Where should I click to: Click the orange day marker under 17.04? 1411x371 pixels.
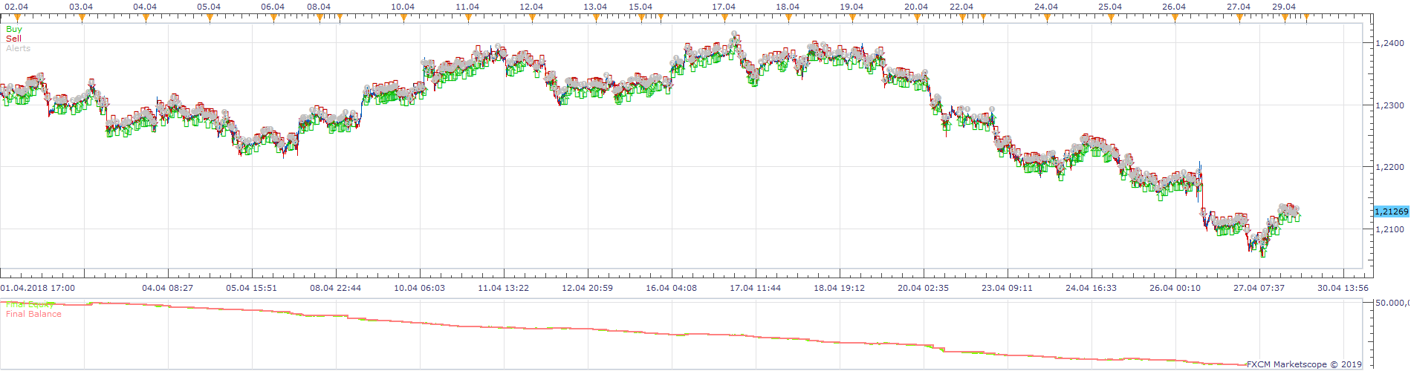click(x=724, y=19)
